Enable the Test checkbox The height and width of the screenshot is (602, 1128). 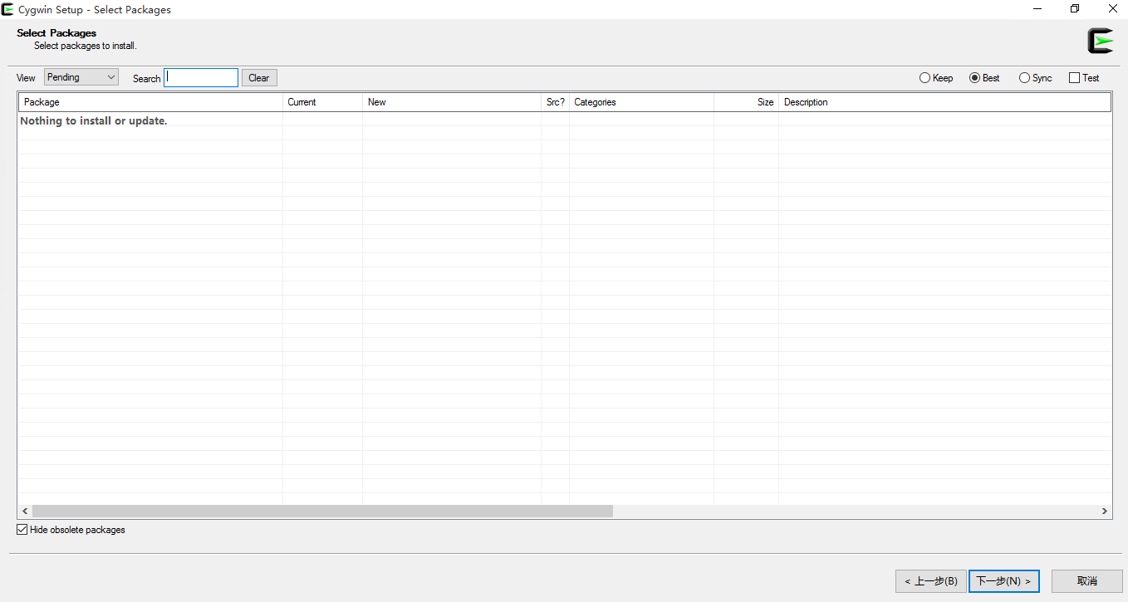[1084, 78]
